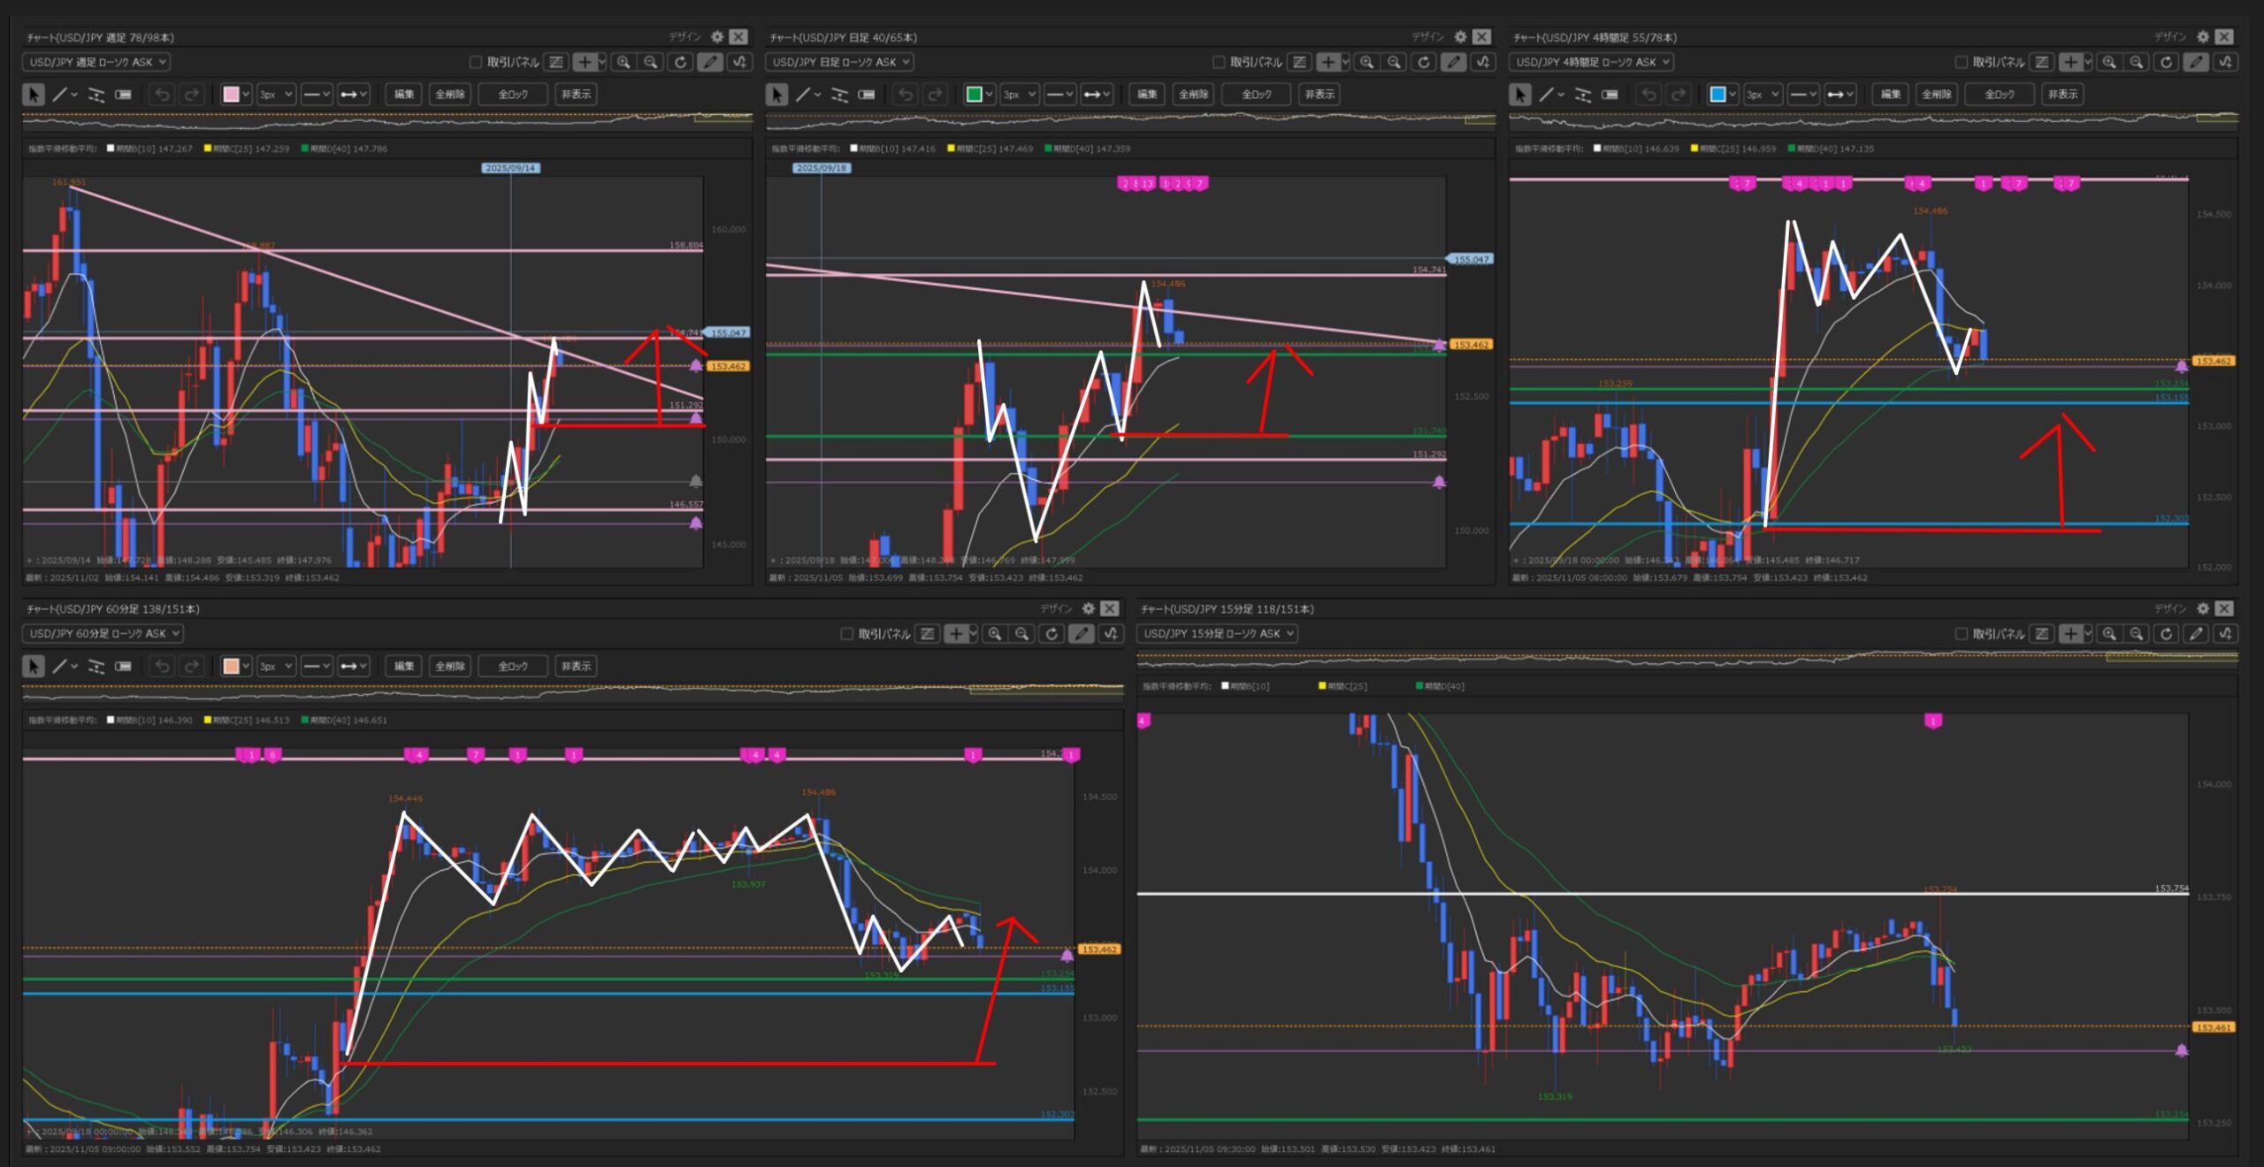Click the undo arrow in 4-hour chart toolbar
Screen dimensions: 2264x1167
tap(1648, 95)
